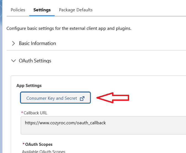
Task: Click the Callback URL field label
Action: pyautogui.click(x=35, y=113)
